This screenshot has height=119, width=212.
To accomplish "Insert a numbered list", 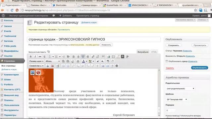I will coord(57,57).
